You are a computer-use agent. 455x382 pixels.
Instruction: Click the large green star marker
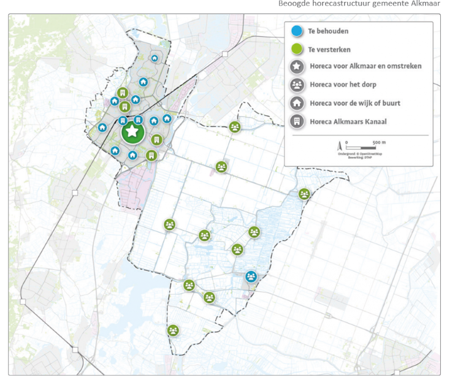click(x=132, y=132)
